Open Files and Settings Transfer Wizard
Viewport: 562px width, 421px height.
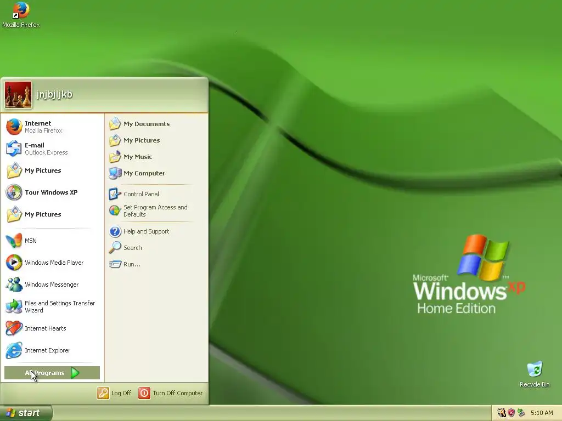point(53,306)
